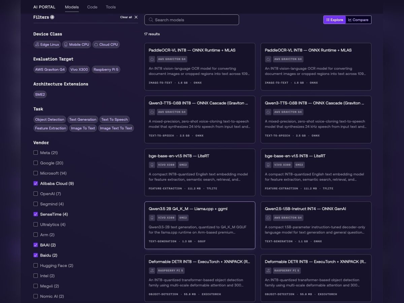This screenshot has height=303, width=404.
Task: Click the 'Device Class' section heading
Action: click(x=48, y=34)
